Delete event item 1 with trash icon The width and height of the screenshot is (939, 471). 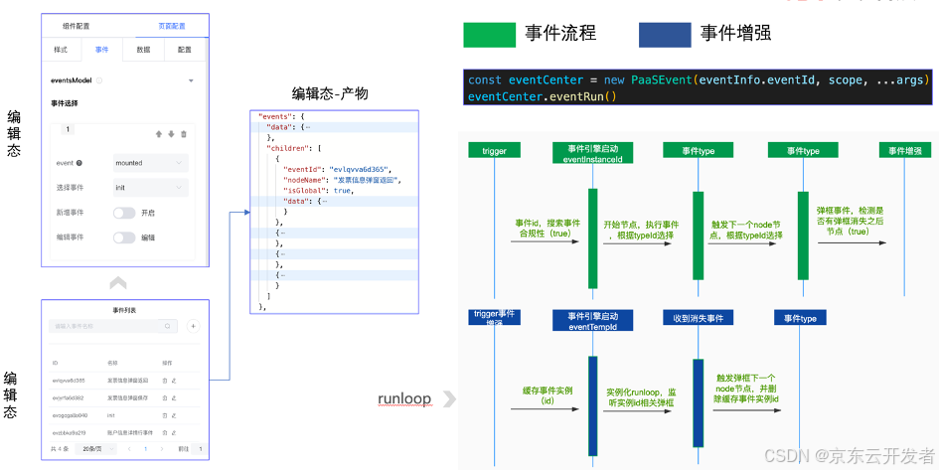(x=183, y=134)
